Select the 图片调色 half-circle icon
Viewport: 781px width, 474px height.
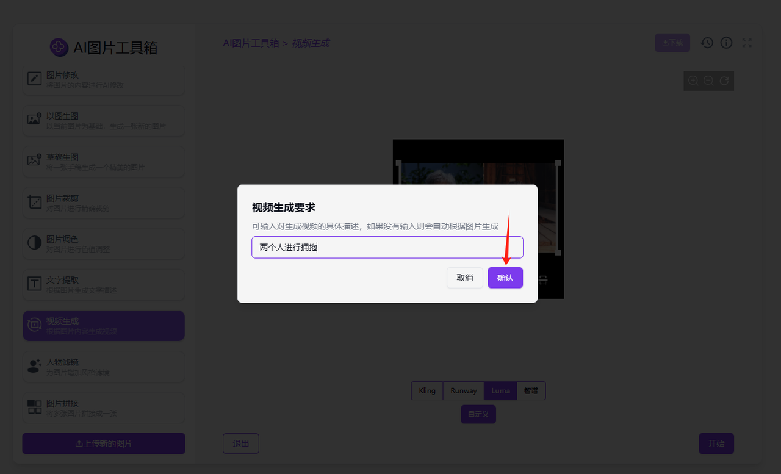point(35,242)
